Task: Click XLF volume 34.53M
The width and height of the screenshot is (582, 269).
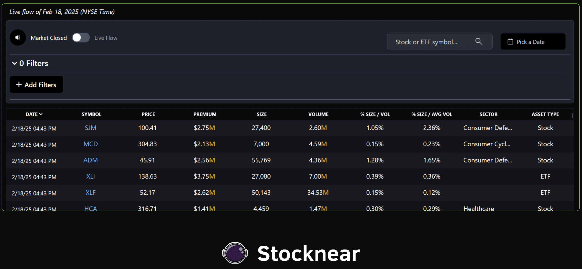Action: click(318, 193)
